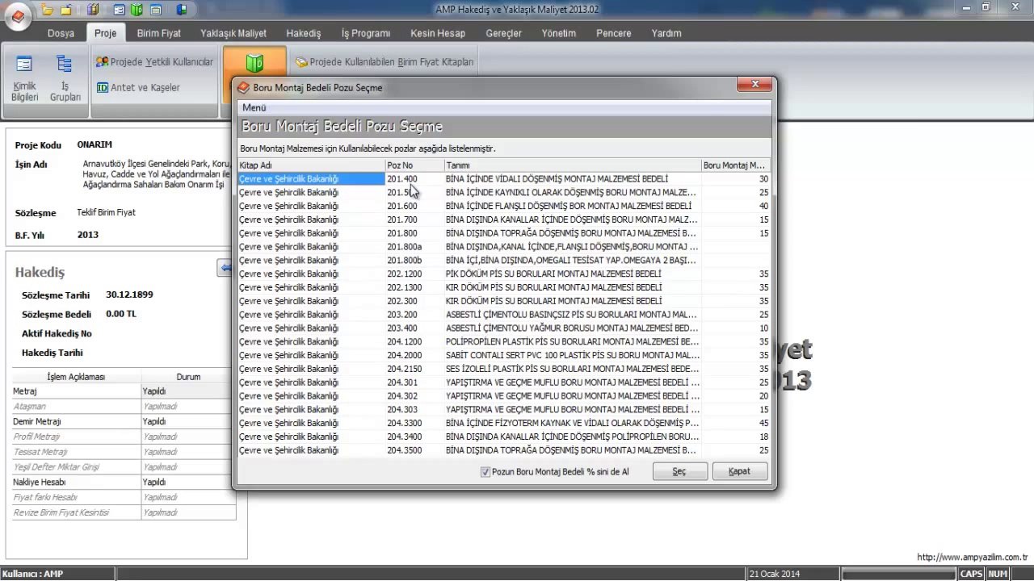Click the window-panel quick access icon
Image resolution: width=1034 pixels, height=581 pixels.
[x=155, y=10]
